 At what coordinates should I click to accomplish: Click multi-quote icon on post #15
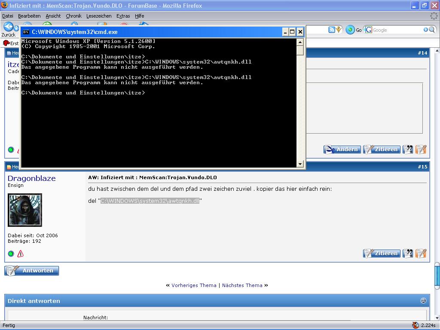coord(408,254)
